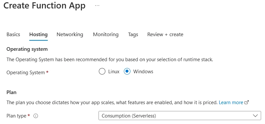Image resolution: width=265 pixels, height=124 pixels.
Task: Switch to the Tags tab
Action: click(x=133, y=34)
